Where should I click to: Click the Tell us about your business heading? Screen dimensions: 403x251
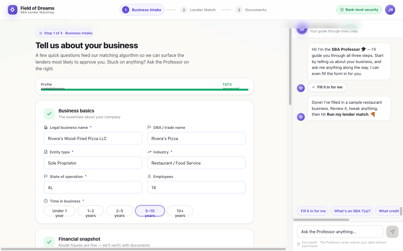coord(87,45)
